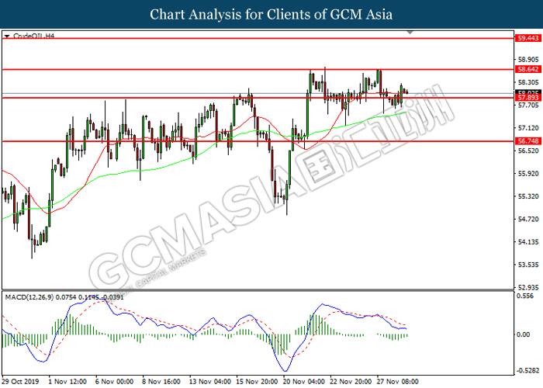Click the 55.920 price axis value
The height and width of the screenshot is (388, 543).
[x=528, y=174]
